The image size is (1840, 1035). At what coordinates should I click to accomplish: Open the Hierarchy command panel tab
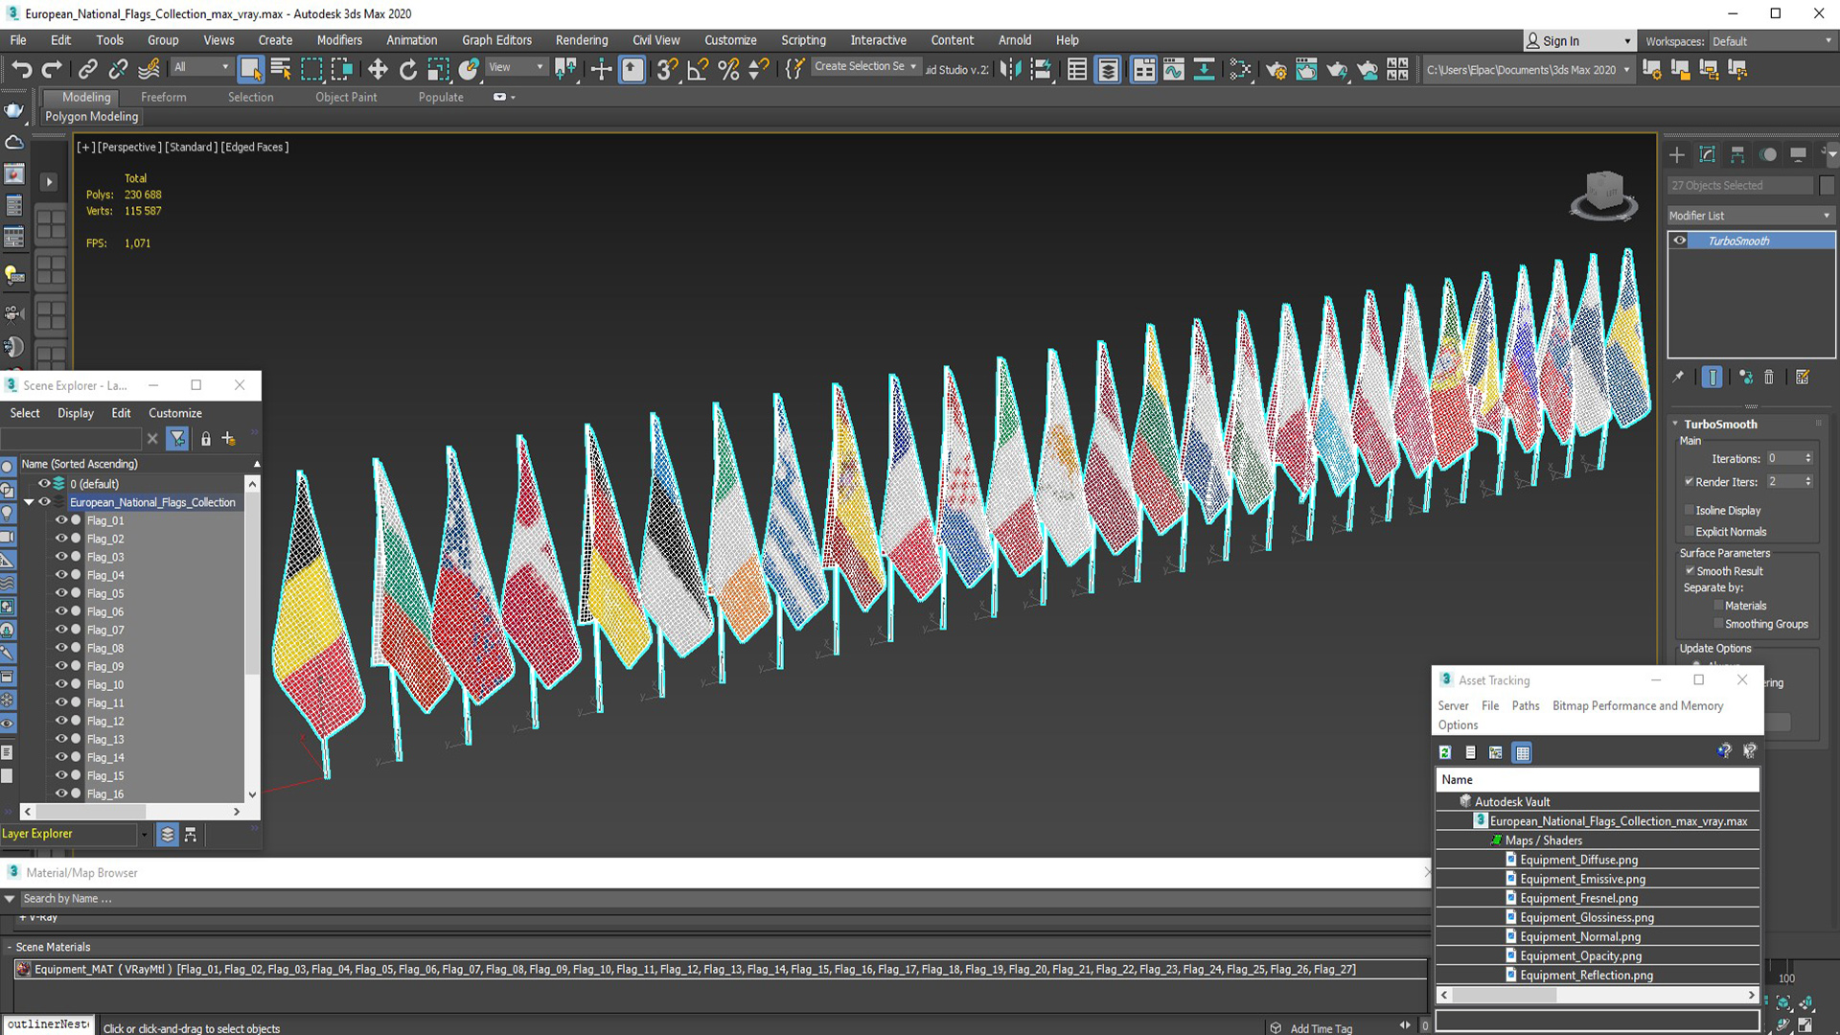point(1737,154)
